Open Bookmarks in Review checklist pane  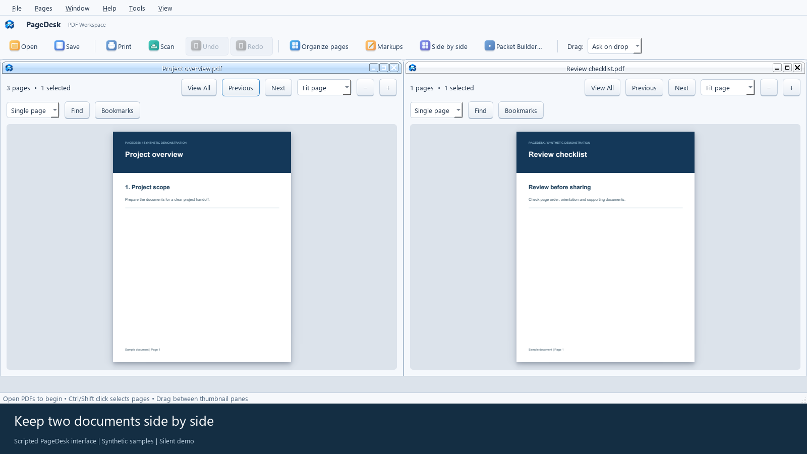[x=521, y=110]
